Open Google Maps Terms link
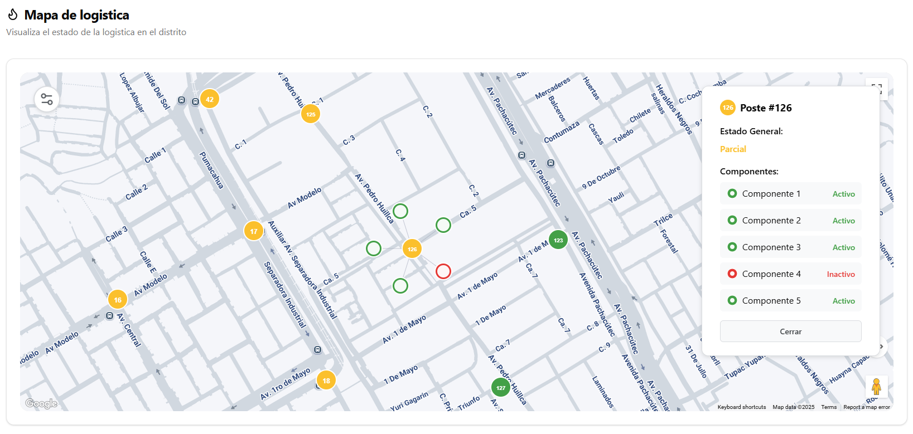913x434 pixels. click(x=829, y=407)
